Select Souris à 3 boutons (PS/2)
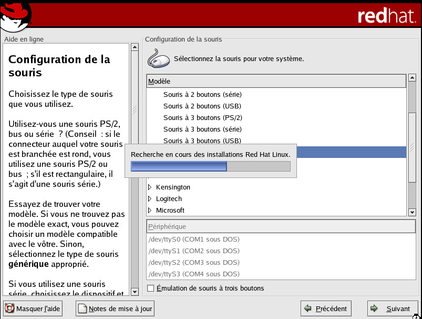Screen dimensions: 422x319 click(202, 118)
